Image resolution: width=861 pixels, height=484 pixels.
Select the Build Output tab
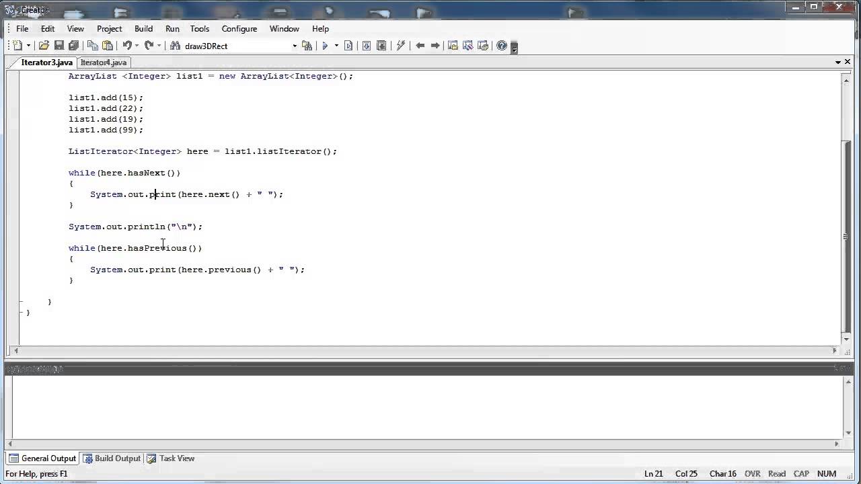112,458
